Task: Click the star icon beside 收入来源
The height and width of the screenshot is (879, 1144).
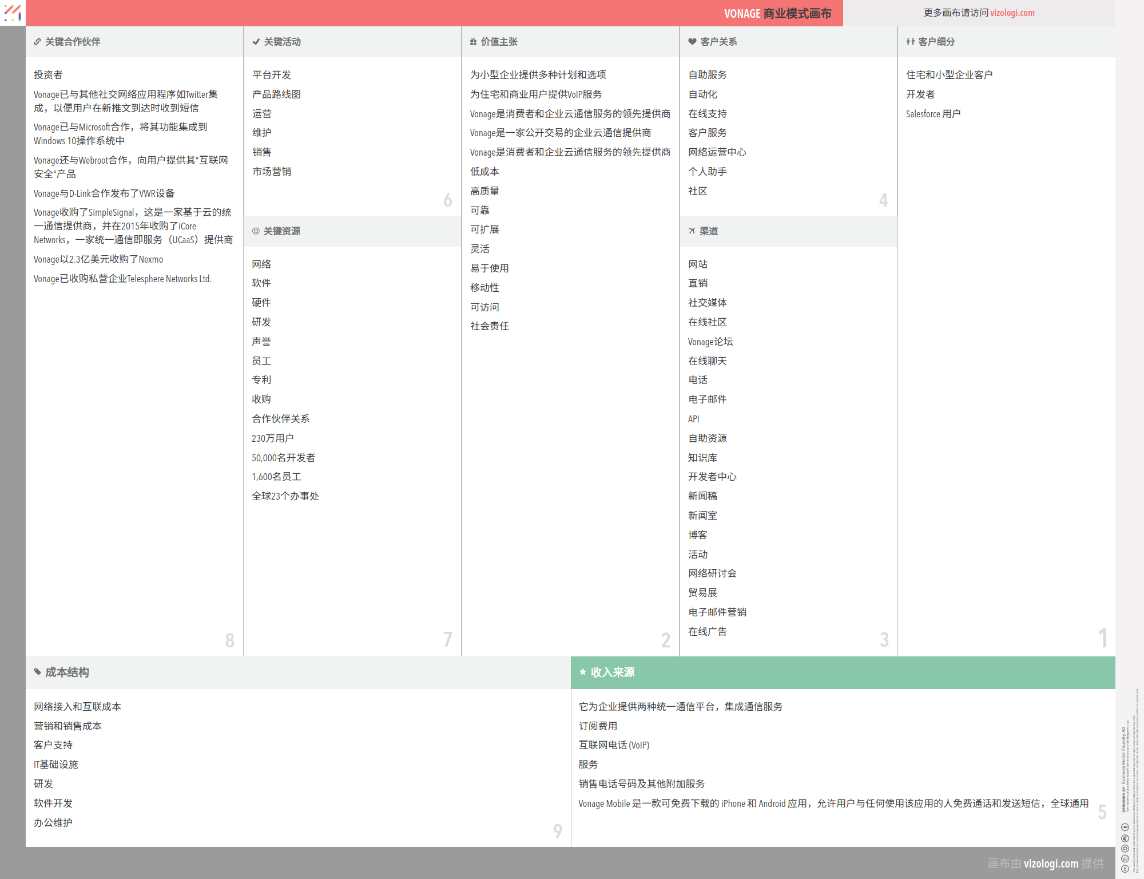Action: 582,672
